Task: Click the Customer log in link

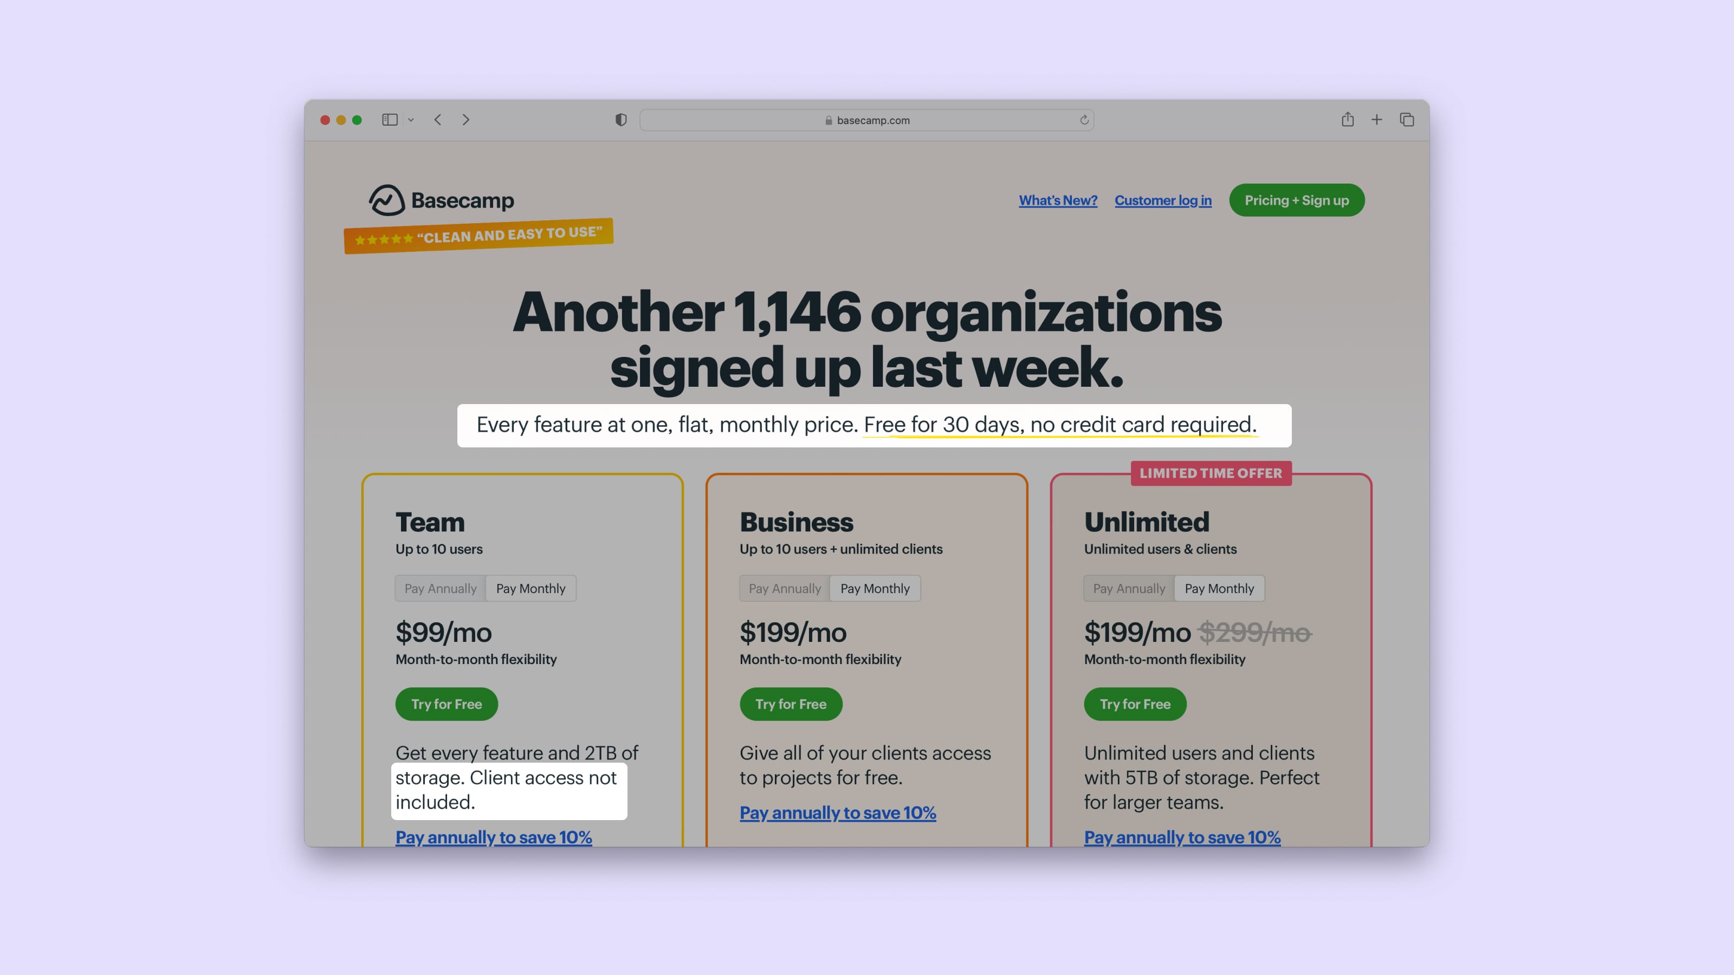Action: click(1162, 200)
